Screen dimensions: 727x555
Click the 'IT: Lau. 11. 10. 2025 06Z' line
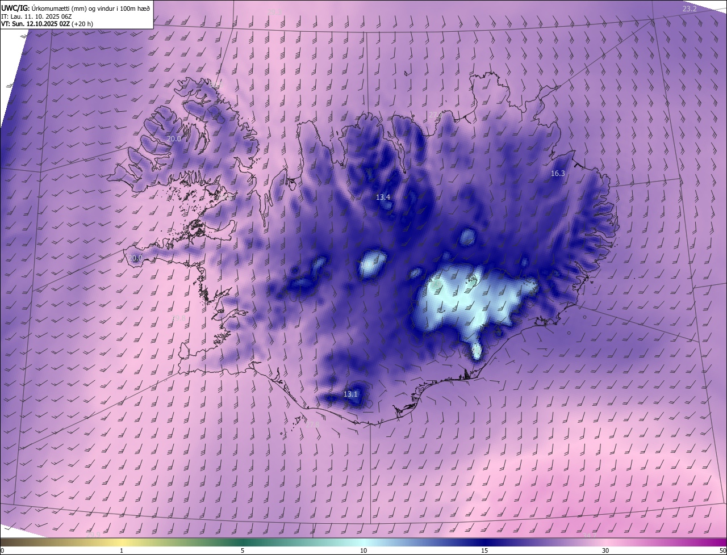pos(36,16)
